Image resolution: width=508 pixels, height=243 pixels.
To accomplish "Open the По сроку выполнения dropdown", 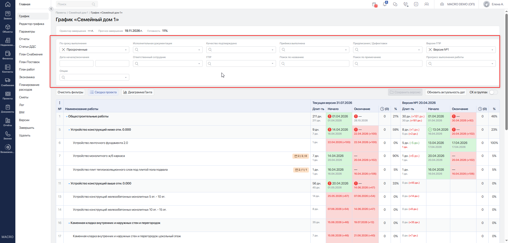I will click(x=94, y=50).
